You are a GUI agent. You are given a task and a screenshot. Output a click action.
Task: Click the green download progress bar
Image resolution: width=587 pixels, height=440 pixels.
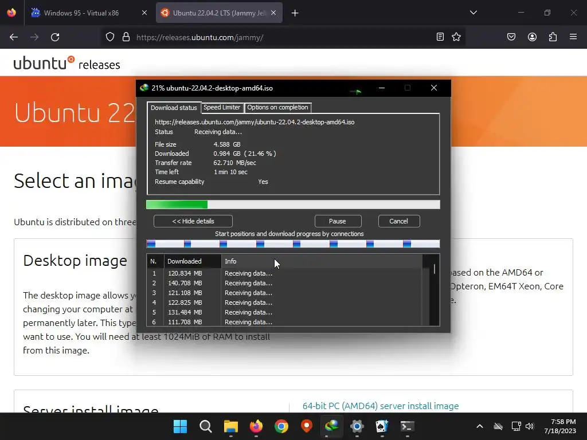(293, 205)
